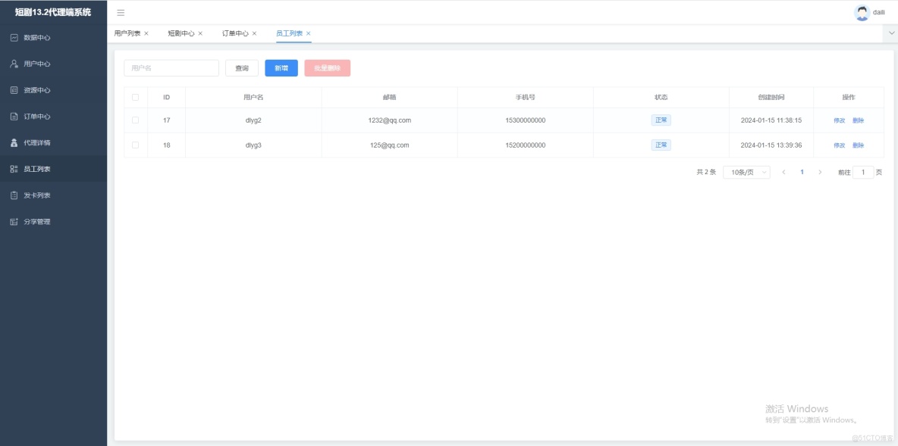The image size is (898, 446).
Task: Check the row checkbox for employee dlyg2
Action: [x=137, y=120]
